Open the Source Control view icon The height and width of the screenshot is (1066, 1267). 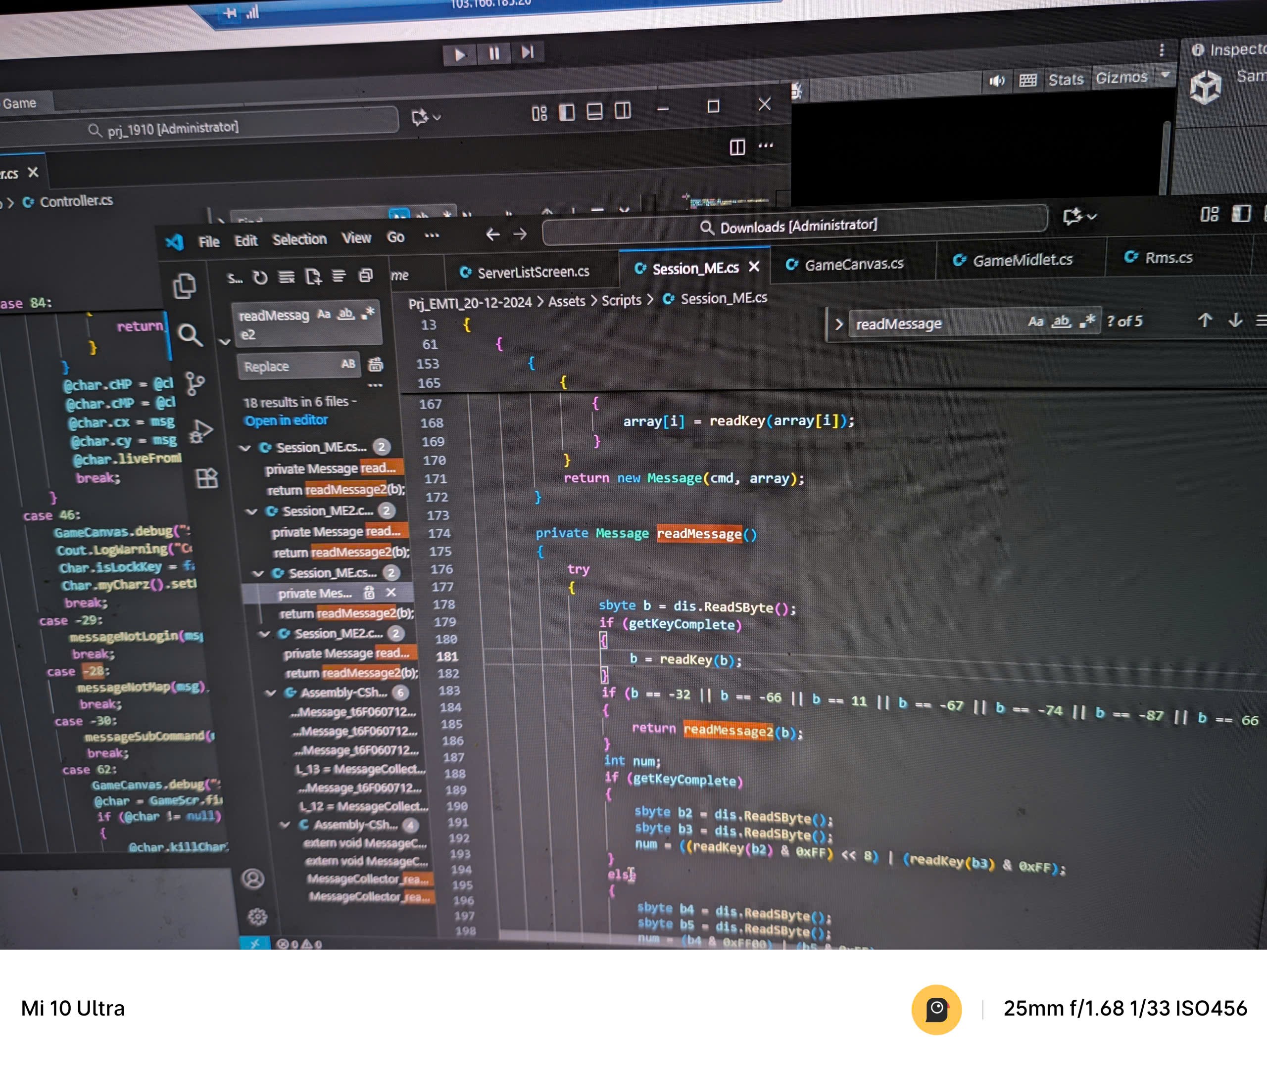195,383
